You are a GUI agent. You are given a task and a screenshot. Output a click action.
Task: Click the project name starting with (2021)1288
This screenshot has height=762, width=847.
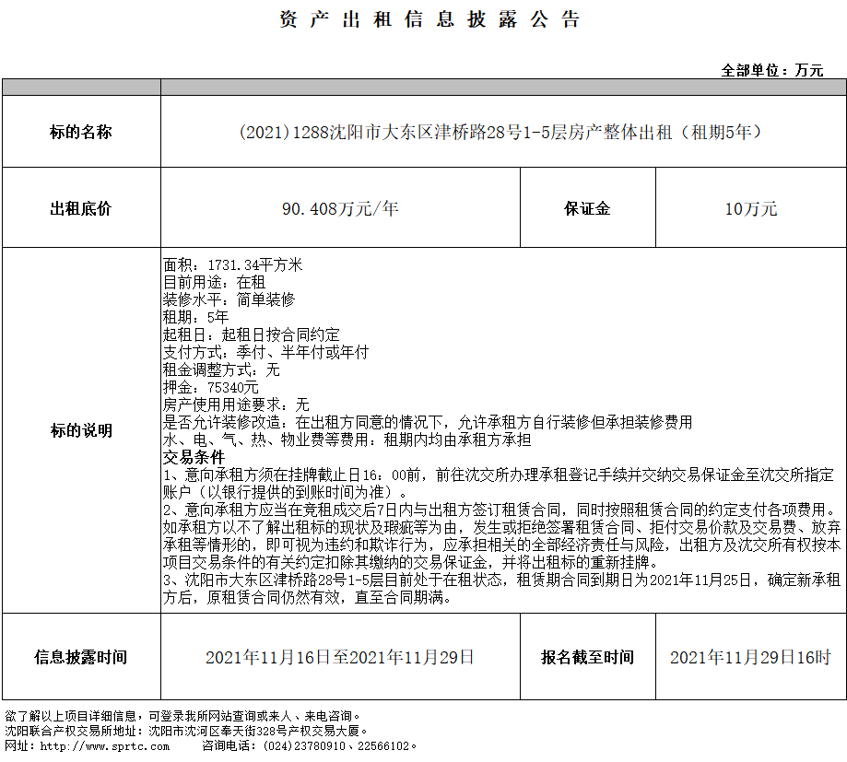tap(502, 132)
